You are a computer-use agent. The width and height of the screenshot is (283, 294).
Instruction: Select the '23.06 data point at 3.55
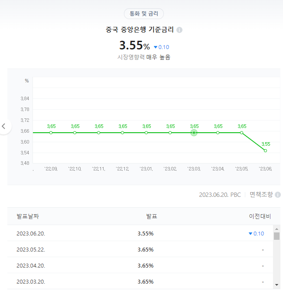(x=265, y=151)
